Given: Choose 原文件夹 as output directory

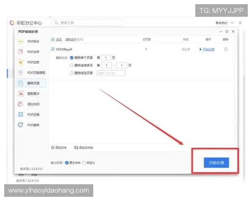Looking at the screenshot, I should 67,163.
